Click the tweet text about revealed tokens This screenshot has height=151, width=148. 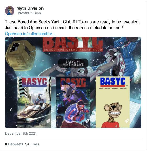point(72,25)
